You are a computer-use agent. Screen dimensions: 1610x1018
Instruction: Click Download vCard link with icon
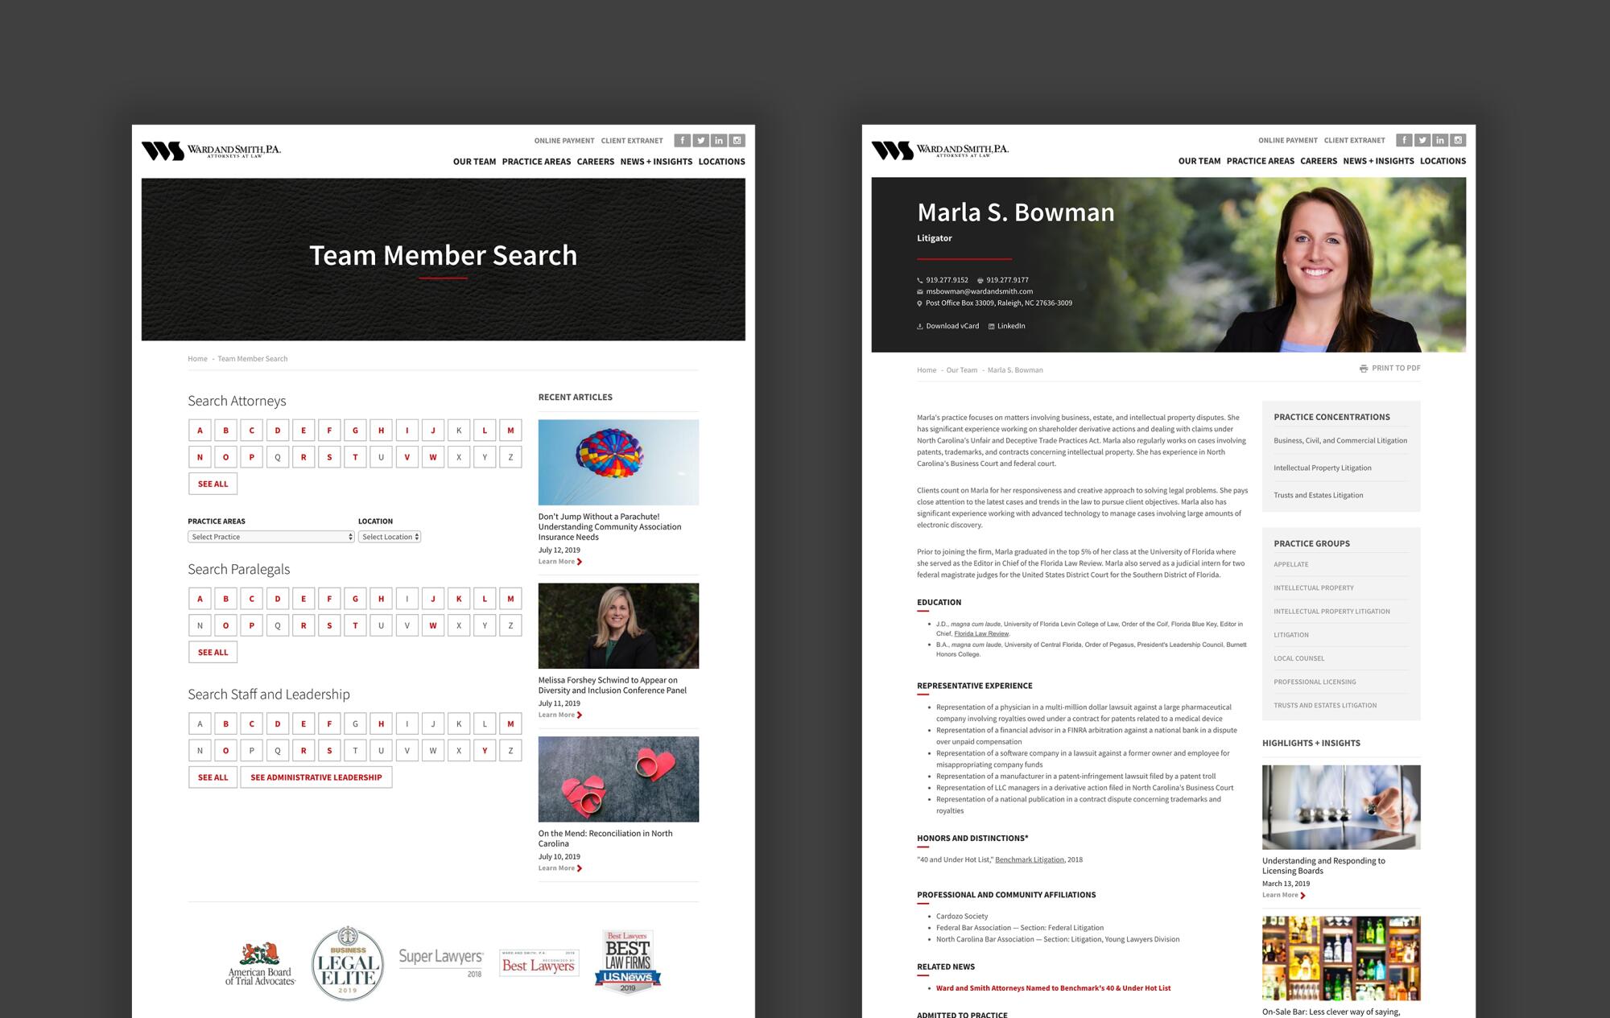pos(947,326)
